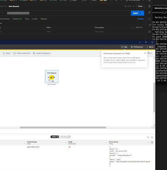Click the params Description input cell
The image size is (167, 170).
point(119,32)
